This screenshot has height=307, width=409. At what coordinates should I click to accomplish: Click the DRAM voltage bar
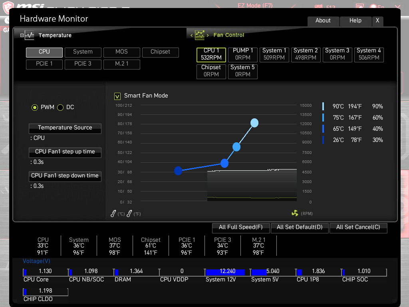tap(137, 272)
